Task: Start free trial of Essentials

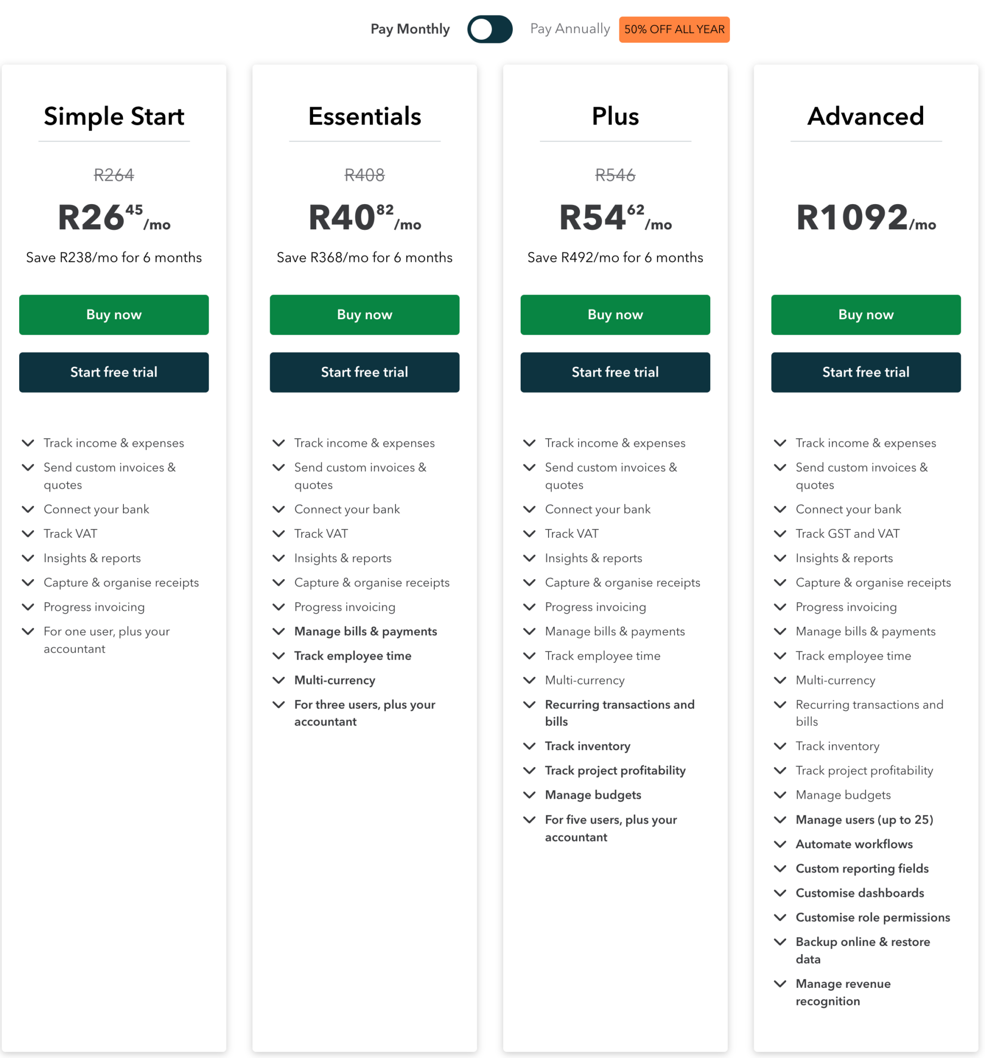Action: (364, 372)
